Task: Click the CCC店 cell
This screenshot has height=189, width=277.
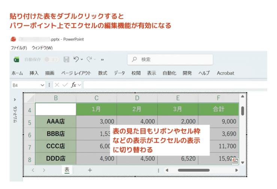Action: (56, 146)
